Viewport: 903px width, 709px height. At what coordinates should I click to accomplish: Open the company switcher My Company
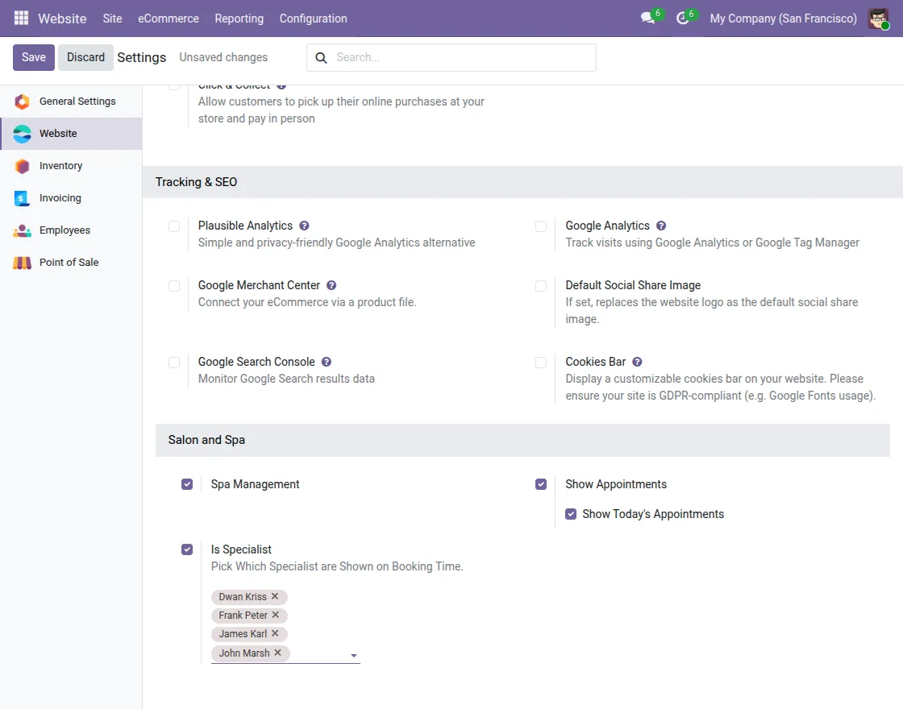(x=783, y=19)
